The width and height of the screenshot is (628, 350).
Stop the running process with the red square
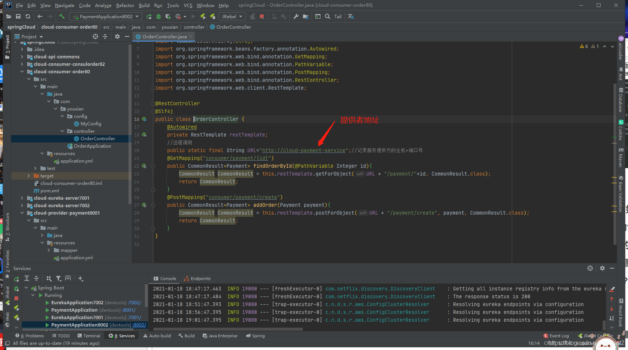262,16
